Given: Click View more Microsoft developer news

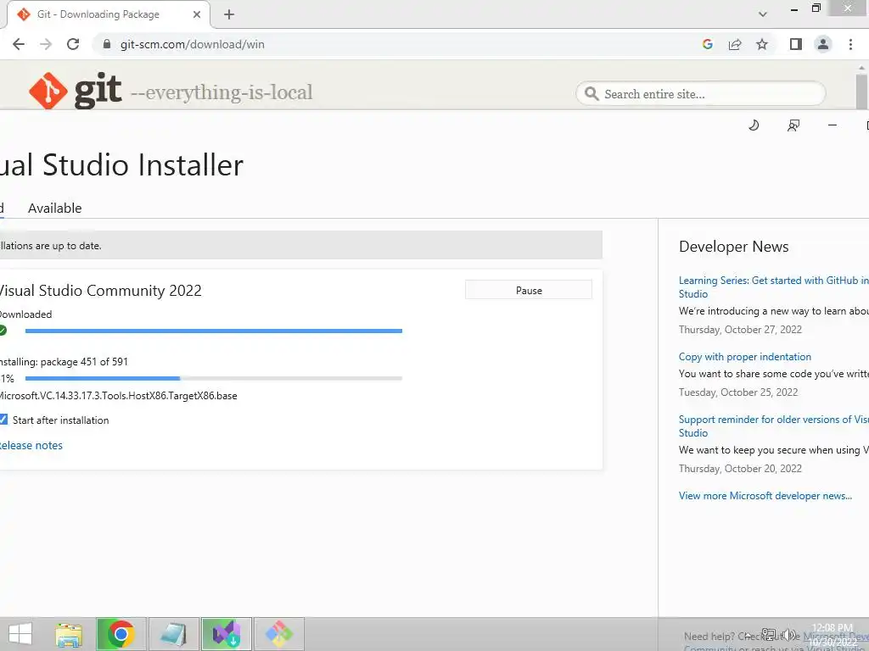Looking at the screenshot, I should tap(765, 496).
